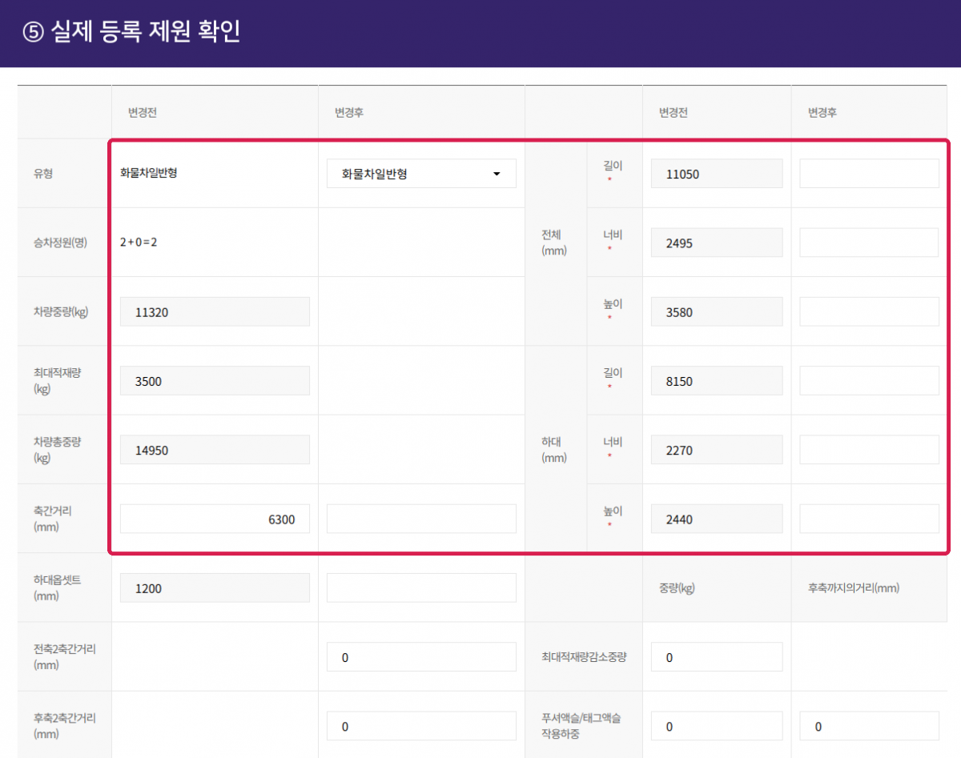Image resolution: width=961 pixels, height=758 pixels.
Task: Click the 유형 row label
Action: click(43, 174)
